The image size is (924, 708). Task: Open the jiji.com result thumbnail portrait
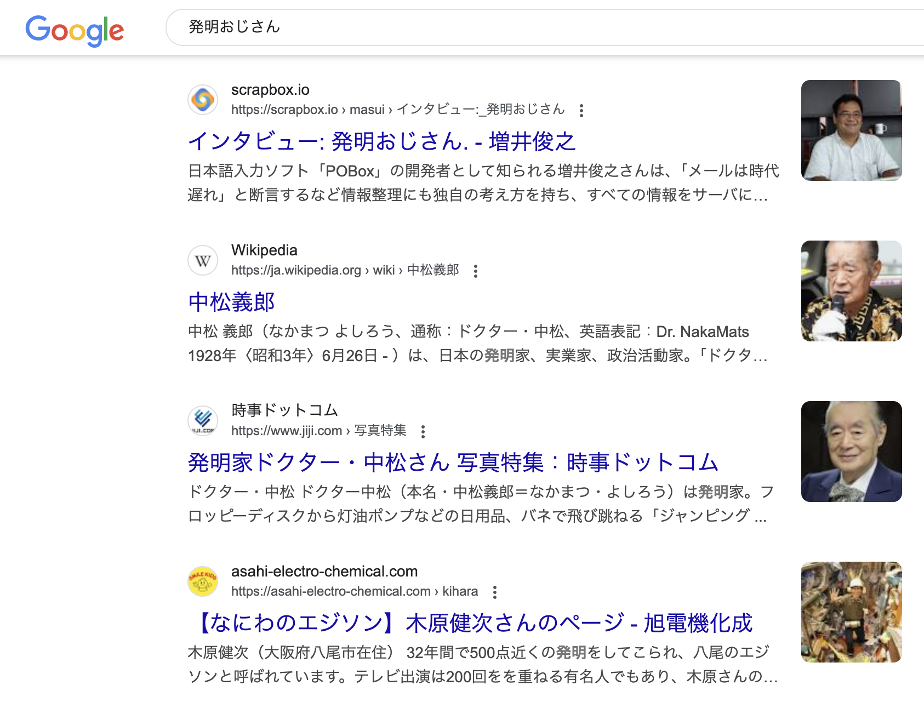coord(852,452)
